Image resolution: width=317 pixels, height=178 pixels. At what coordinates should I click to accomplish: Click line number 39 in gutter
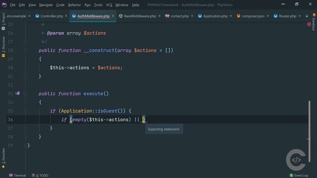click(10, 145)
